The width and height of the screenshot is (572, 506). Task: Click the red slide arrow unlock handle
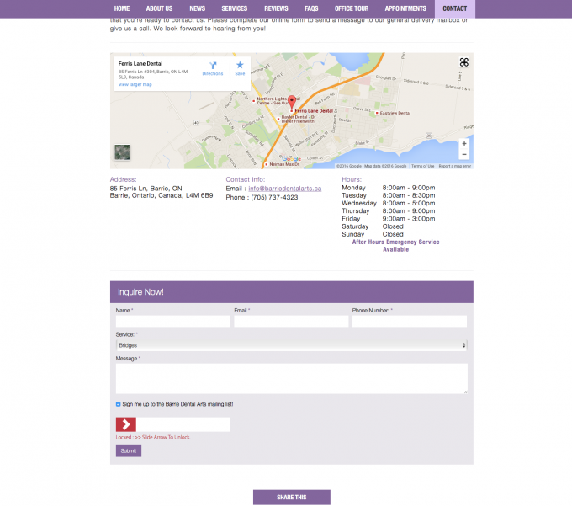click(x=126, y=424)
